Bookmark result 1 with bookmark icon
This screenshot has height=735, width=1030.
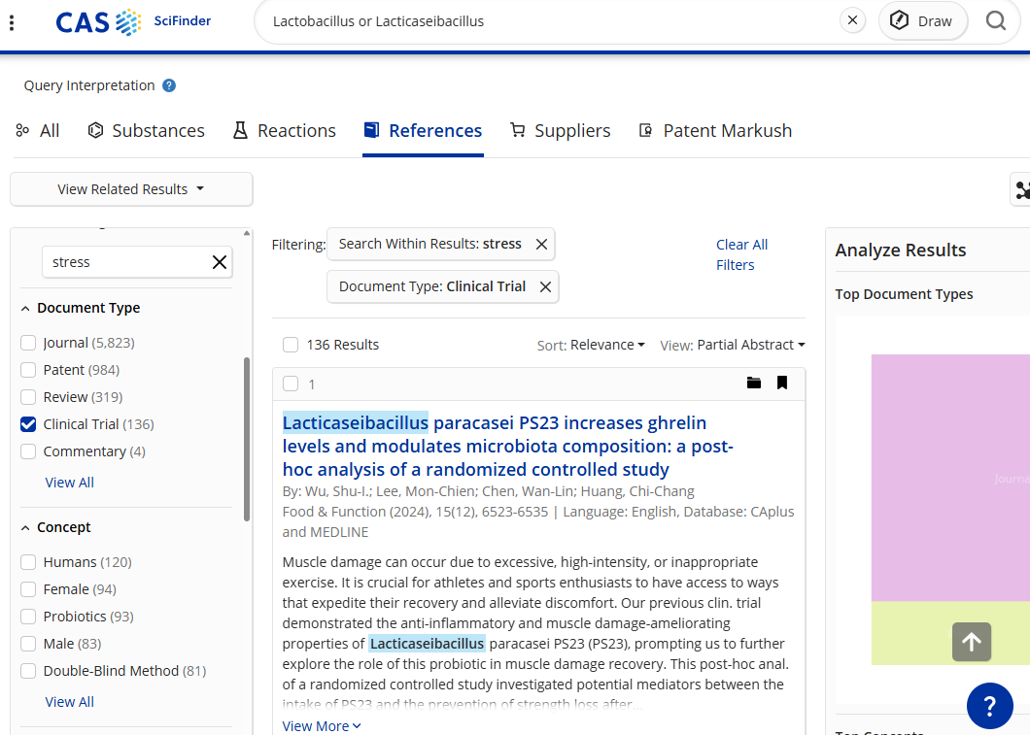point(782,384)
